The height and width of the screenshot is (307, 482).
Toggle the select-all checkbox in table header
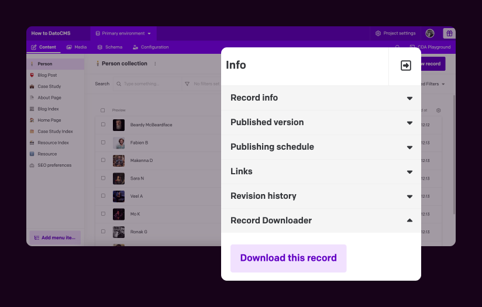[103, 111]
